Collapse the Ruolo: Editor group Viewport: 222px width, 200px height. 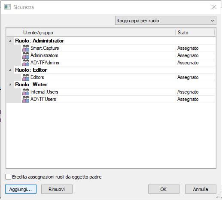click(10, 70)
